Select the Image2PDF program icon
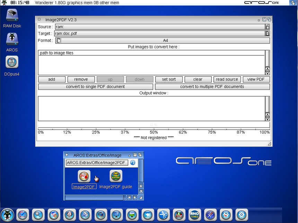 [x=84, y=176]
